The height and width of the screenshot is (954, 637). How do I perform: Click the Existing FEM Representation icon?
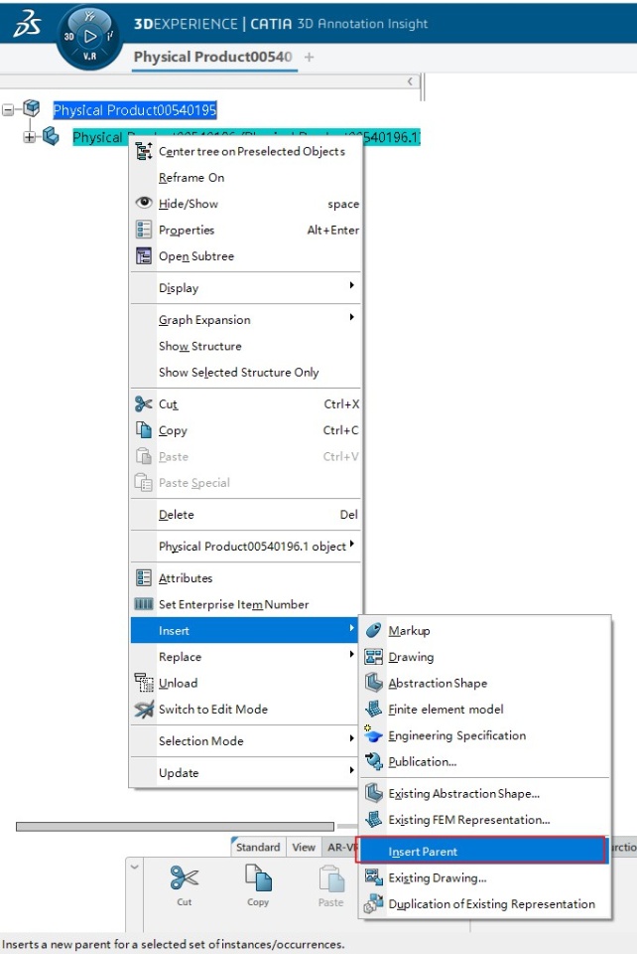point(373,819)
